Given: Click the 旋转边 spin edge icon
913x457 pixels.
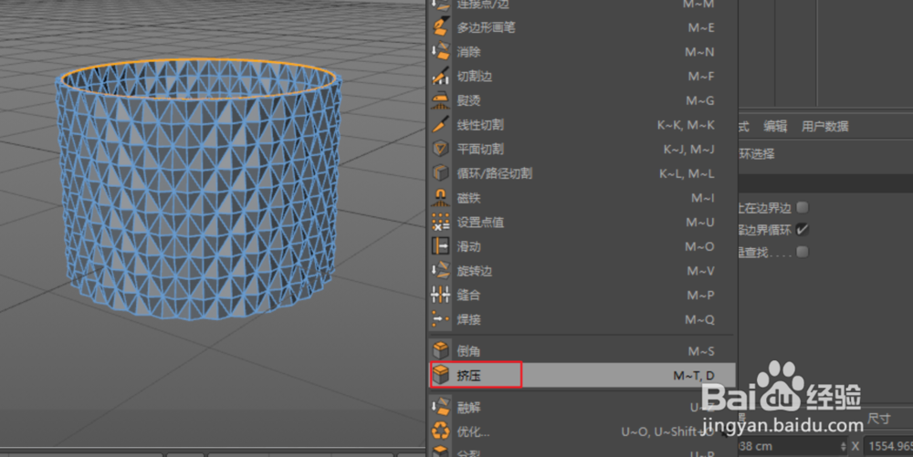Looking at the screenshot, I should (x=440, y=270).
